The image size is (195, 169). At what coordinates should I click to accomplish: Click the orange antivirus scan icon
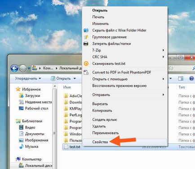[86, 63]
